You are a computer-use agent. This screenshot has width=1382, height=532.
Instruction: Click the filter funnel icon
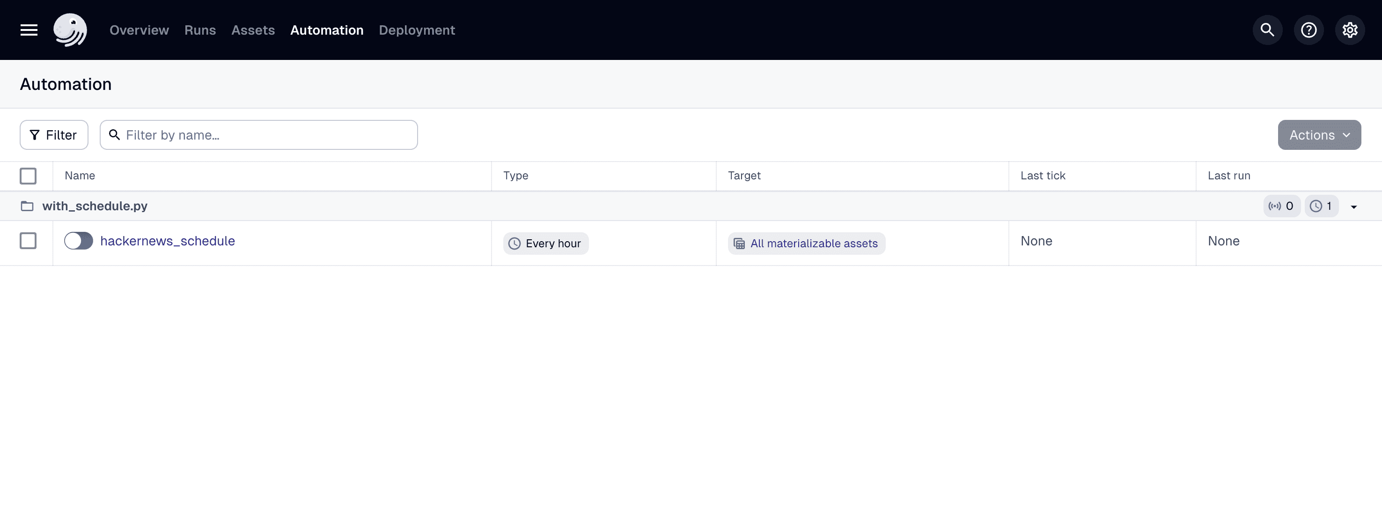(x=34, y=134)
